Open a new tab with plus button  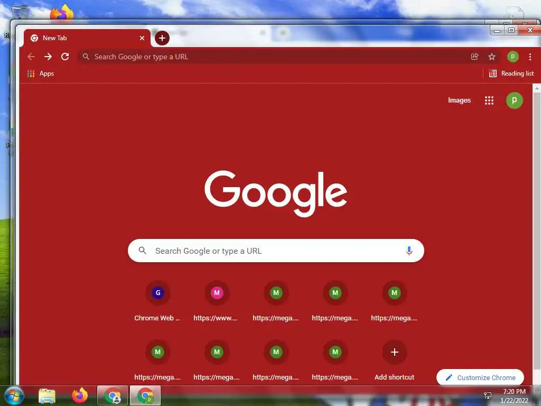(162, 38)
